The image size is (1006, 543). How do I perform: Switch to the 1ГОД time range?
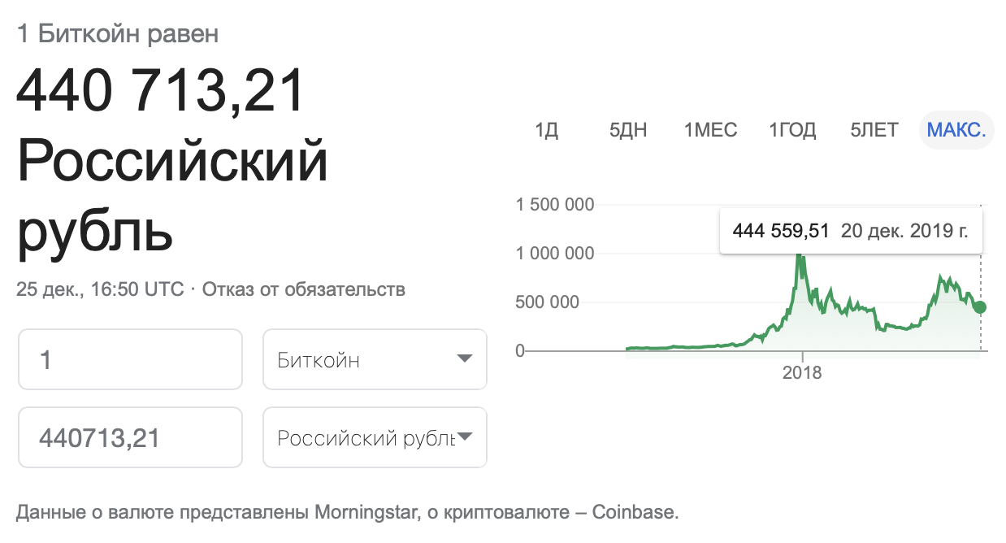(x=791, y=130)
